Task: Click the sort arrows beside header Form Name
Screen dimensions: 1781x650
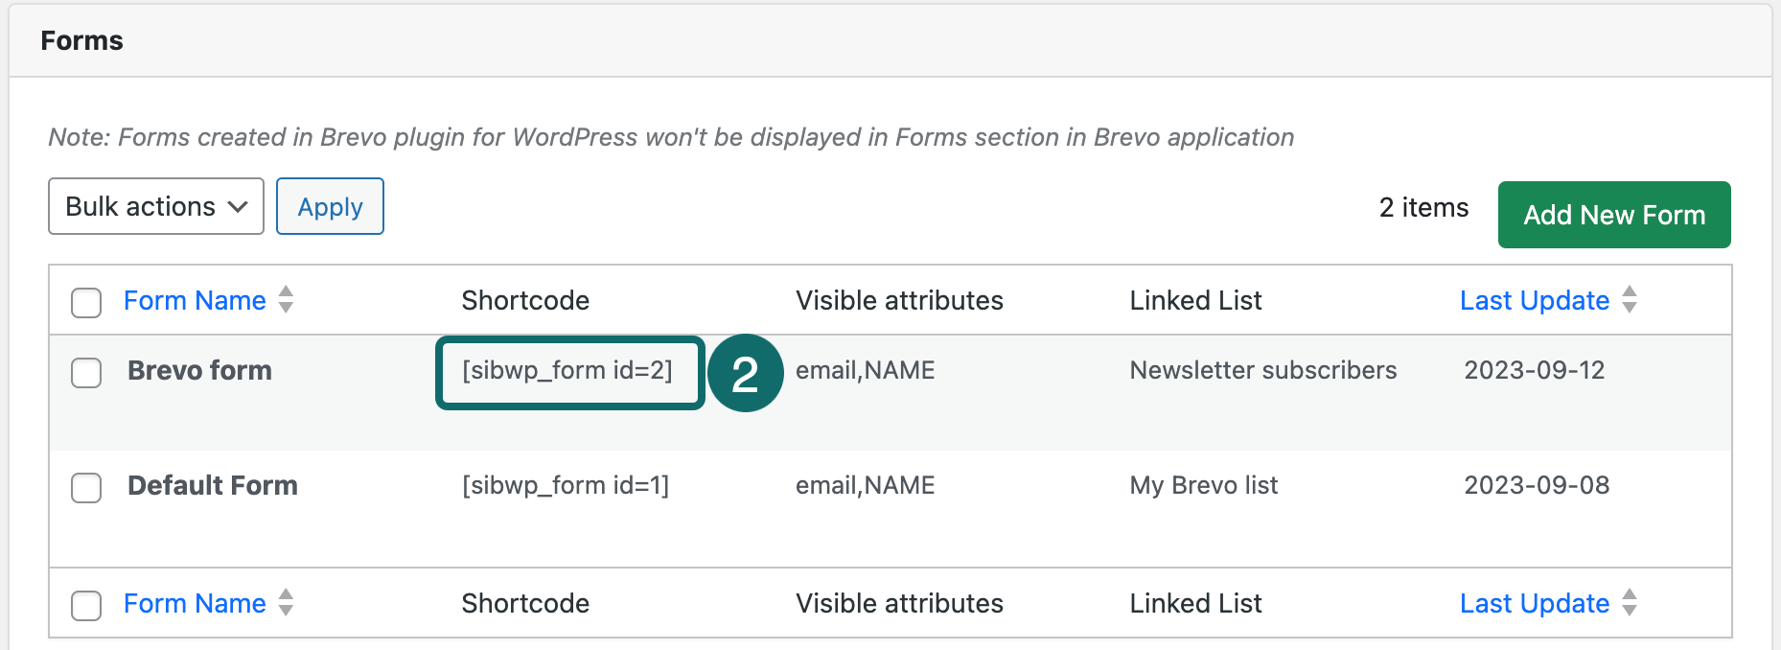Action: coord(286,300)
